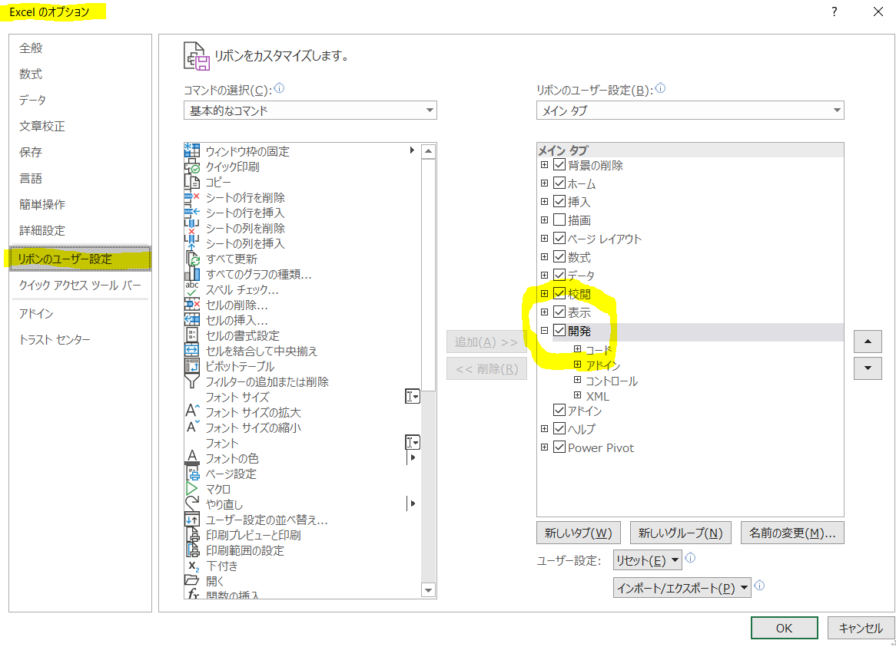Move selected tab up with arrow button
896x647 pixels.
tap(868, 342)
